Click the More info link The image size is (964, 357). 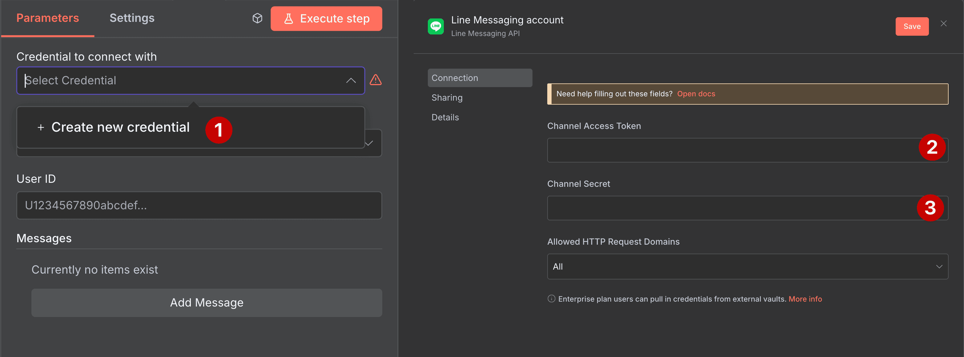click(805, 299)
